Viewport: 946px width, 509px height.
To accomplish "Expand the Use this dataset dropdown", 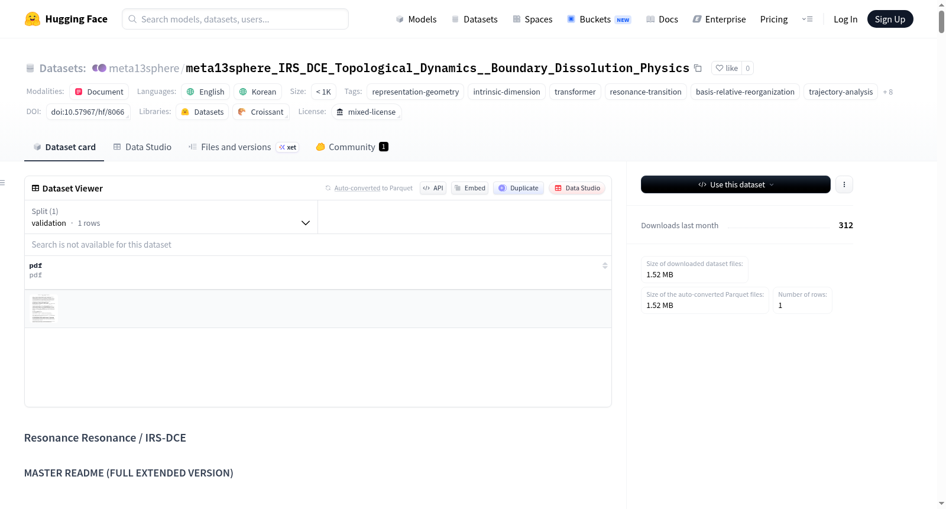I will [736, 184].
